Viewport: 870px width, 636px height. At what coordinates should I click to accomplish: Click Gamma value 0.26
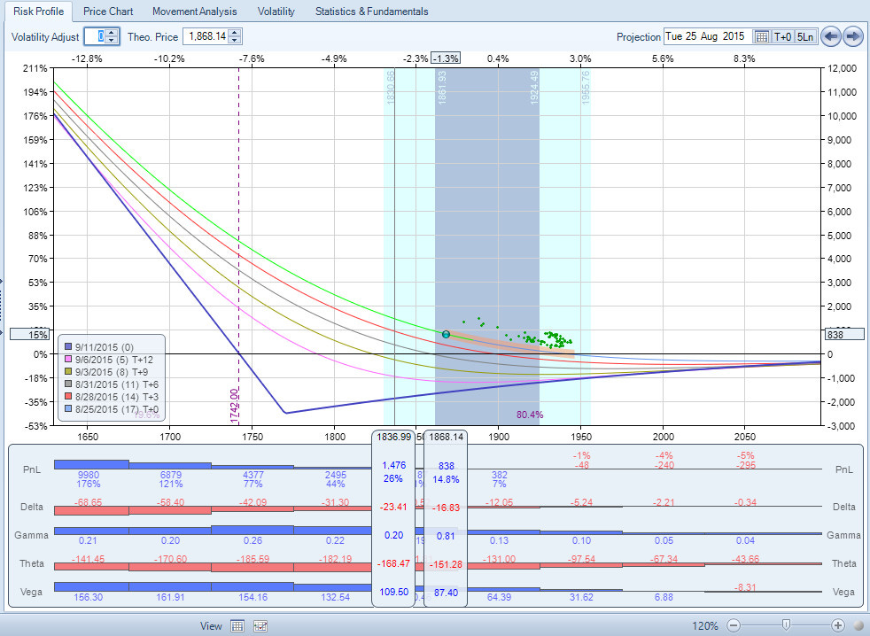253,540
